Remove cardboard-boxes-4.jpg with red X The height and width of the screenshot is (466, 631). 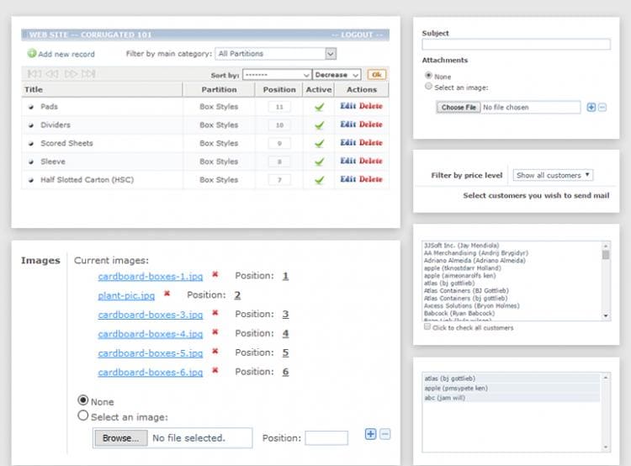pos(215,332)
